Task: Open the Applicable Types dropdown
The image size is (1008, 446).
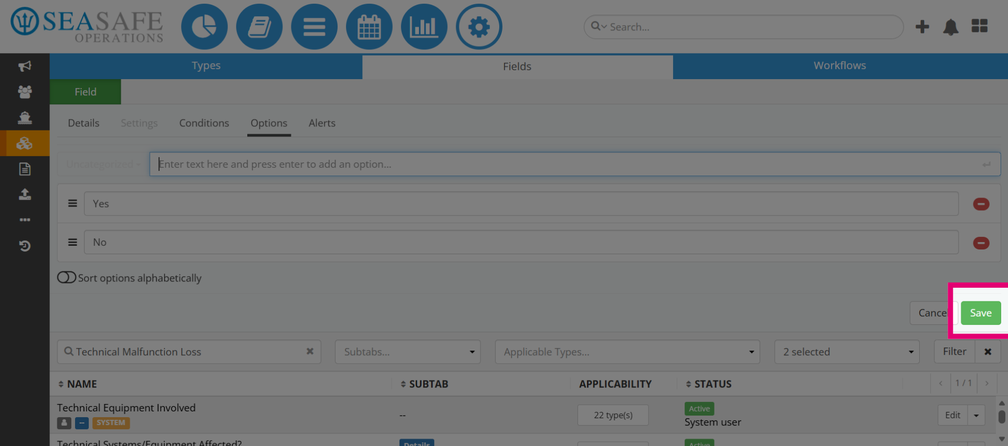Action: (x=627, y=352)
